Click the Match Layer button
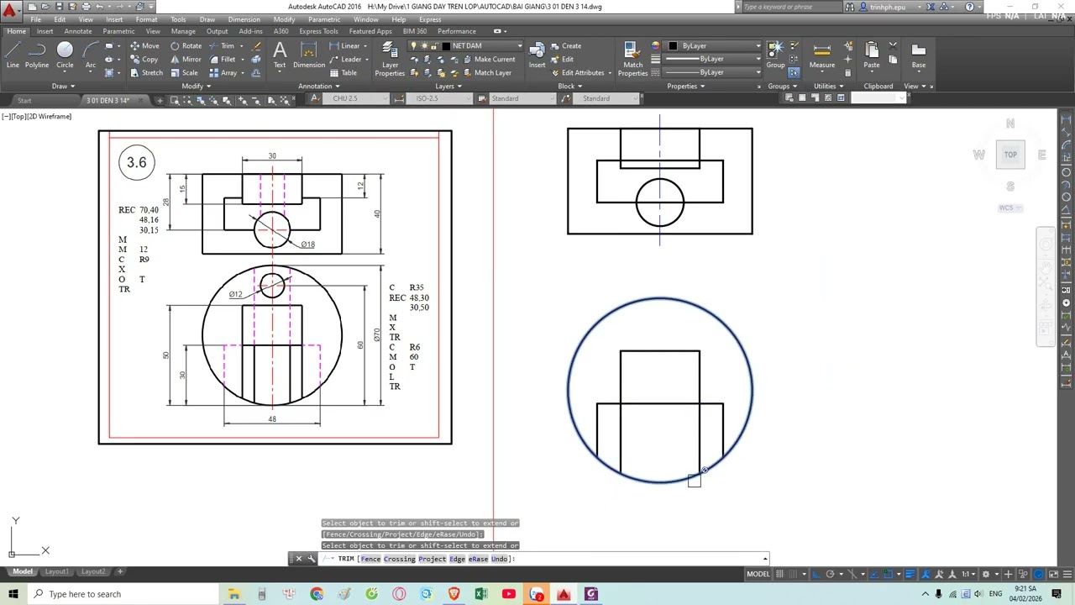This screenshot has width=1075, height=605. [486, 73]
